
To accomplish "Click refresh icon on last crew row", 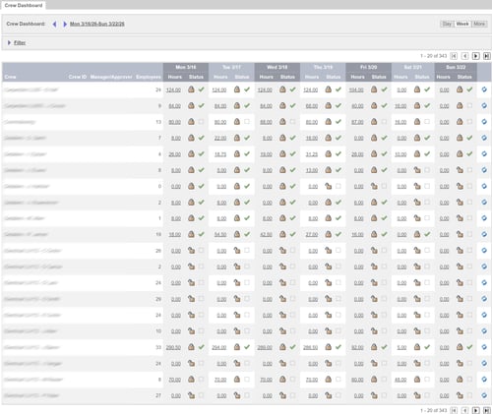I will (484, 395).
